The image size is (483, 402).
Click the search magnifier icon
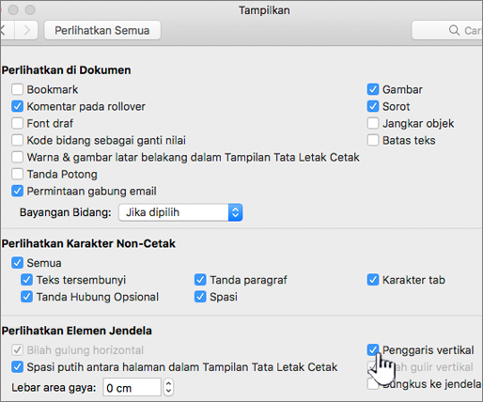coord(454,30)
